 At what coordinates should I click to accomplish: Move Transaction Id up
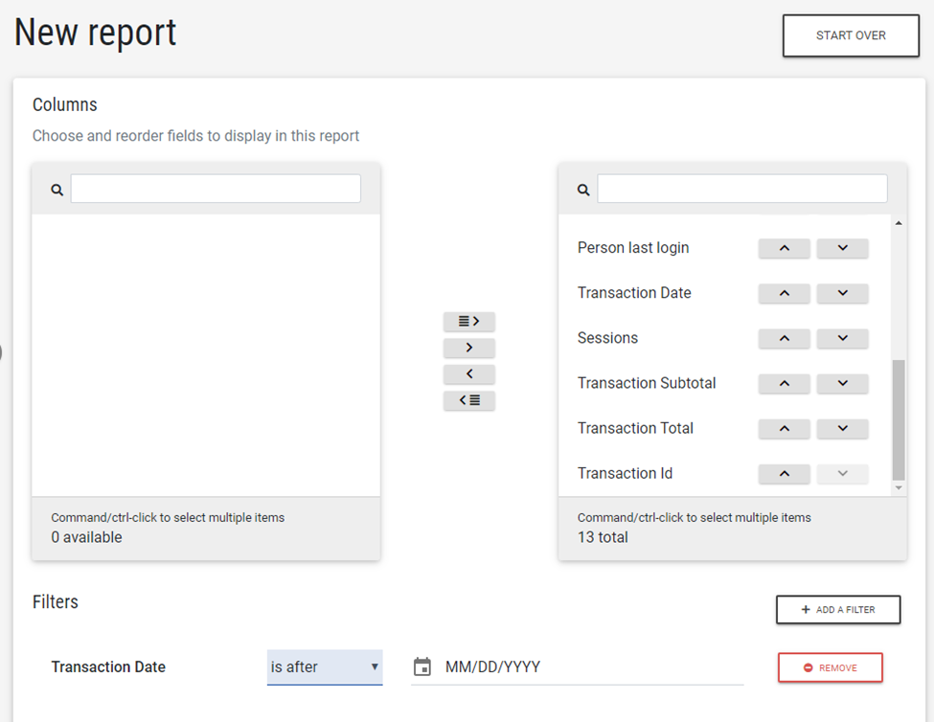click(784, 473)
